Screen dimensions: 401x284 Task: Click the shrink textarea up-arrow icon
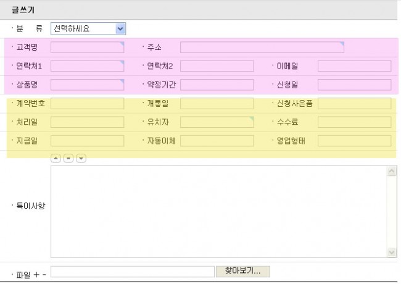56,158
